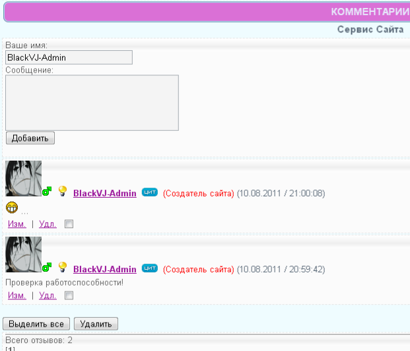Focus the 'Ваше имя' name input field
This screenshot has width=410, height=351.
point(69,58)
